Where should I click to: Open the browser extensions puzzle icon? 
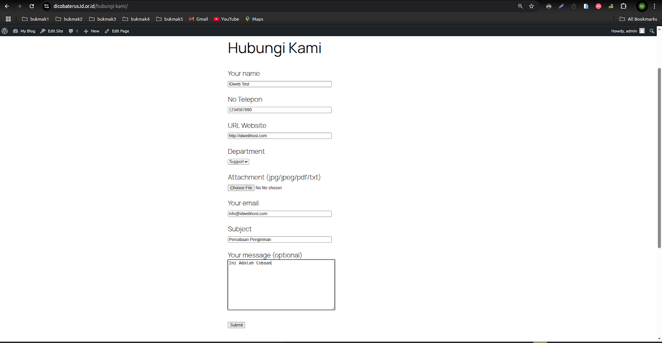click(x=624, y=6)
